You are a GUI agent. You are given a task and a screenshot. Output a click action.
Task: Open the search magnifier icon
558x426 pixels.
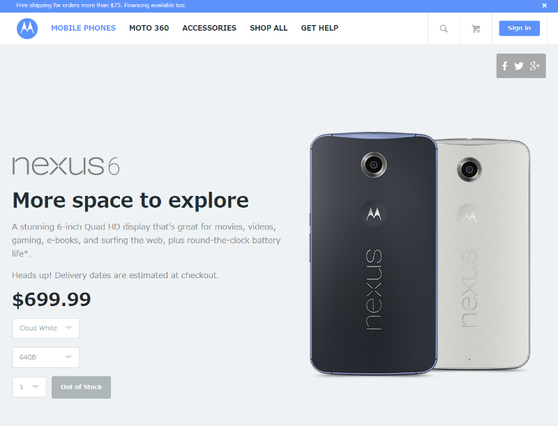(444, 29)
